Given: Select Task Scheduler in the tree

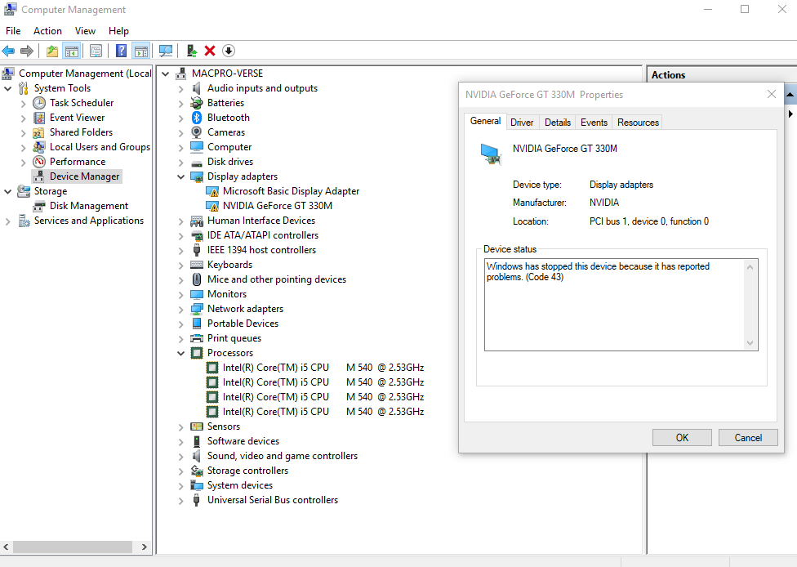Looking at the screenshot, I should [82, 103].
